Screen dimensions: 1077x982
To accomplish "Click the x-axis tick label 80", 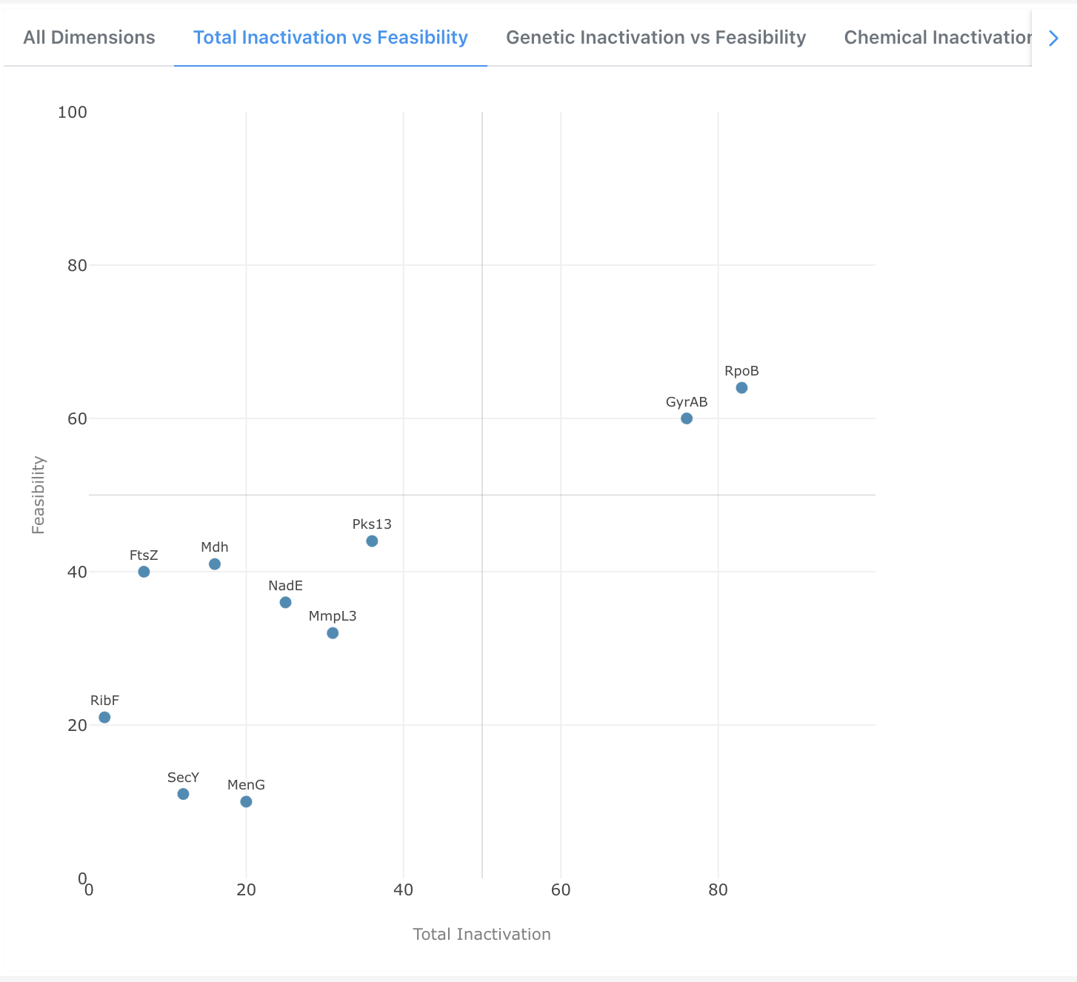I will click(718, 890).
